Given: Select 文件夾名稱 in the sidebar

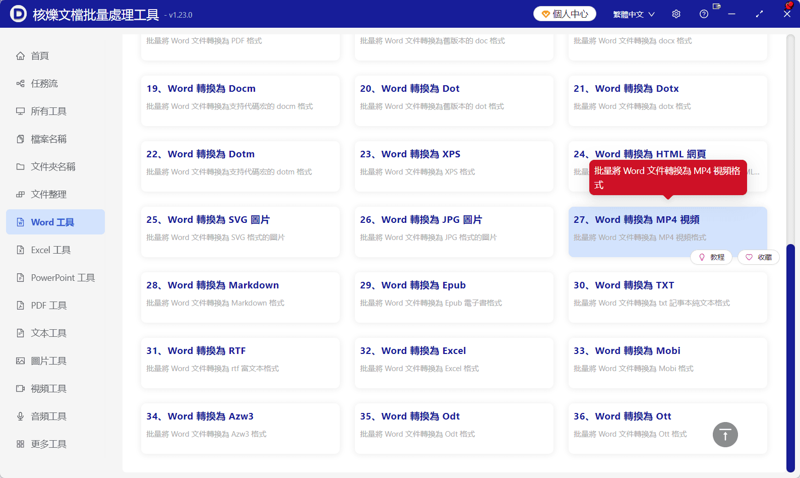Looking at the screenshot, I should [x=55, y=167].
